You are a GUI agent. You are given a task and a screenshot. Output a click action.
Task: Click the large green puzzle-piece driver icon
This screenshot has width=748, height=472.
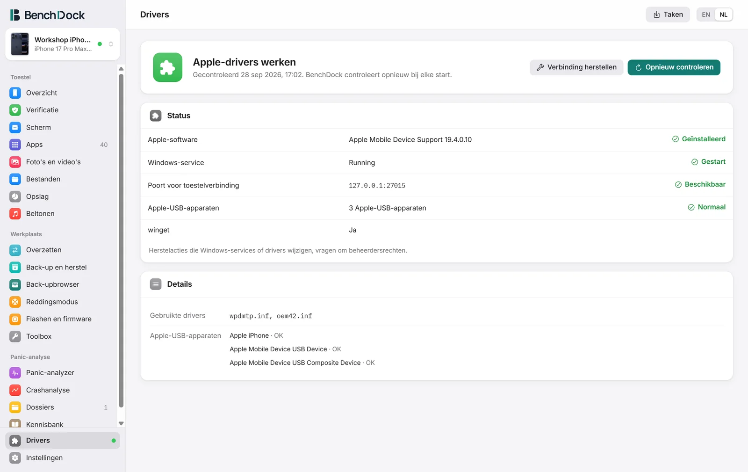coord(167,67)
